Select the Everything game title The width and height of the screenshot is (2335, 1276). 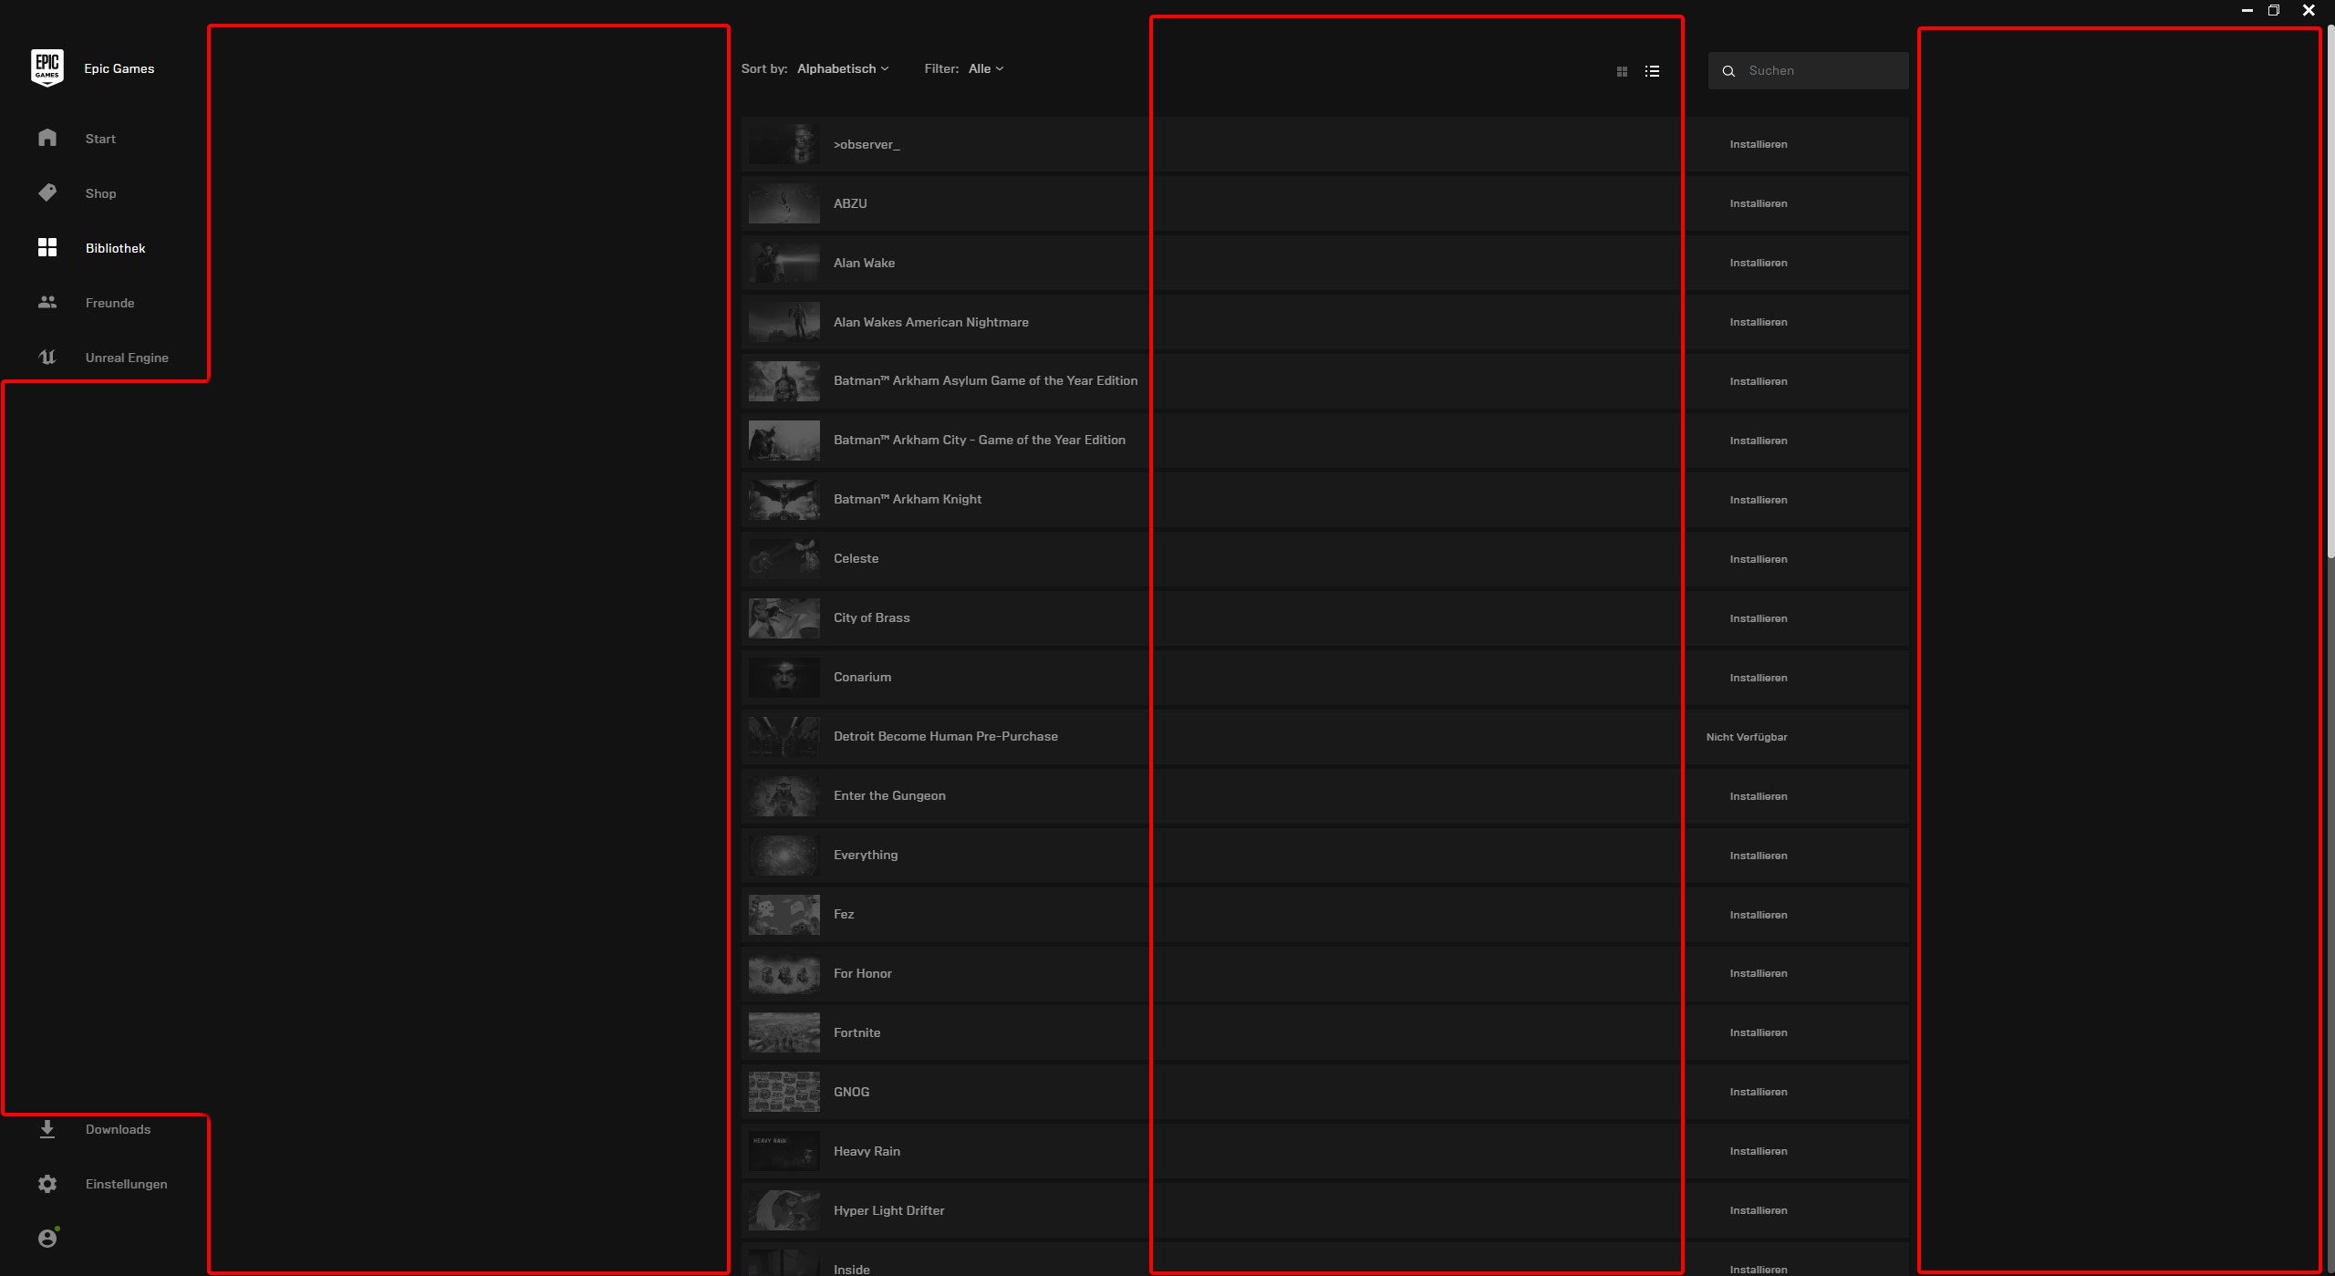pyautogui.click(x=865, y=855)
